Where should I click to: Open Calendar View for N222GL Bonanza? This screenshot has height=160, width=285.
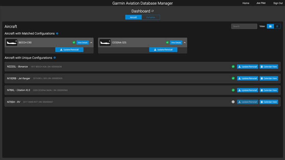click(x=269, y=67)
